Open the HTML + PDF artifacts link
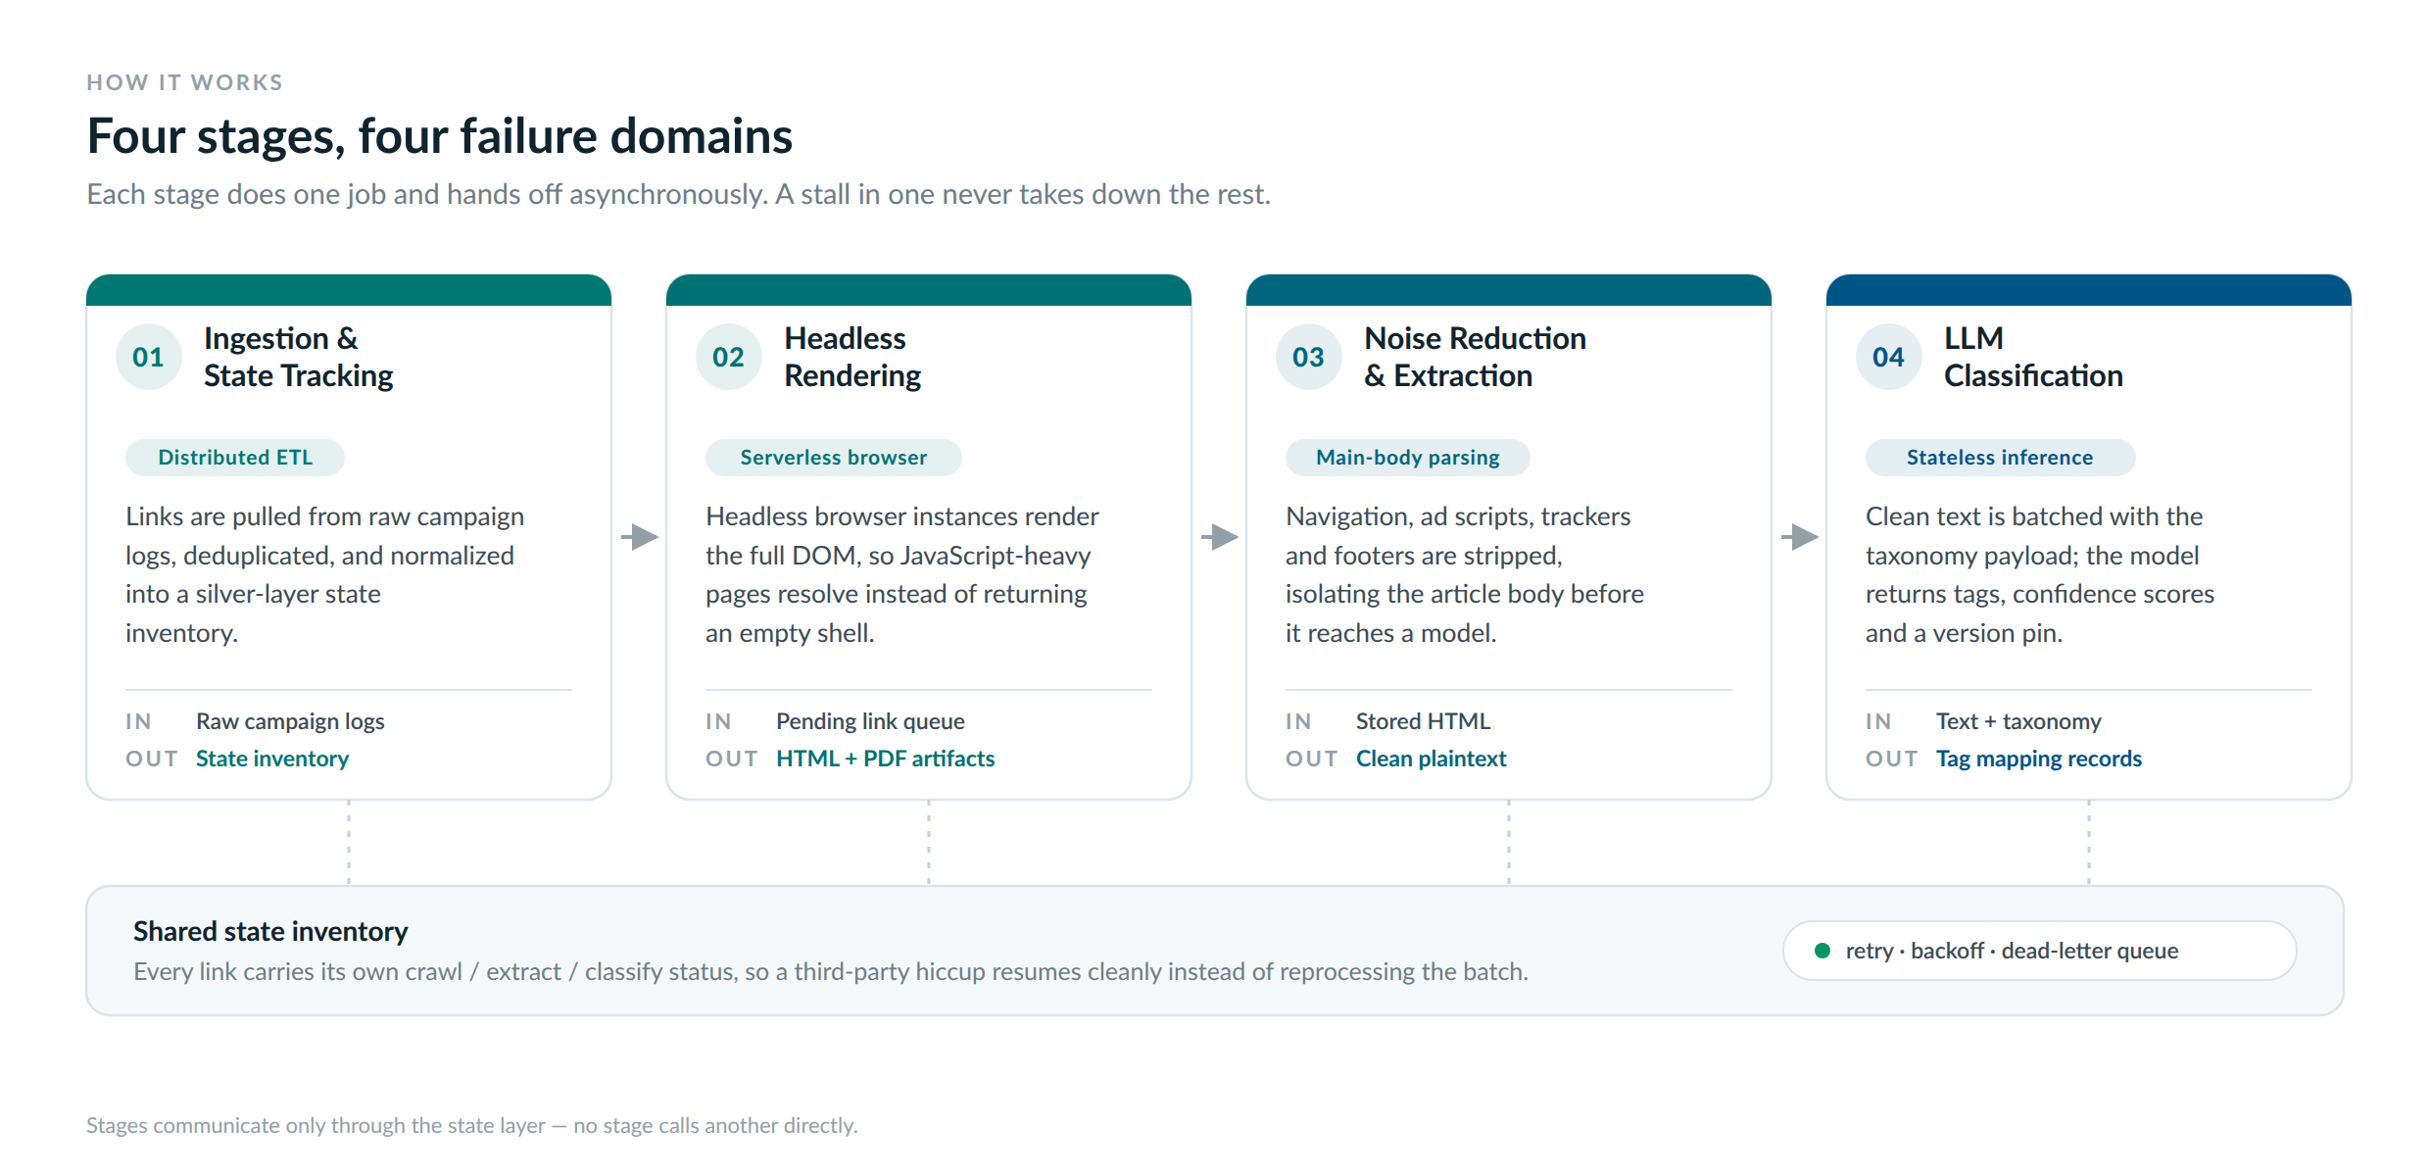This screenshot has height=1176, width=2430. 886,759
